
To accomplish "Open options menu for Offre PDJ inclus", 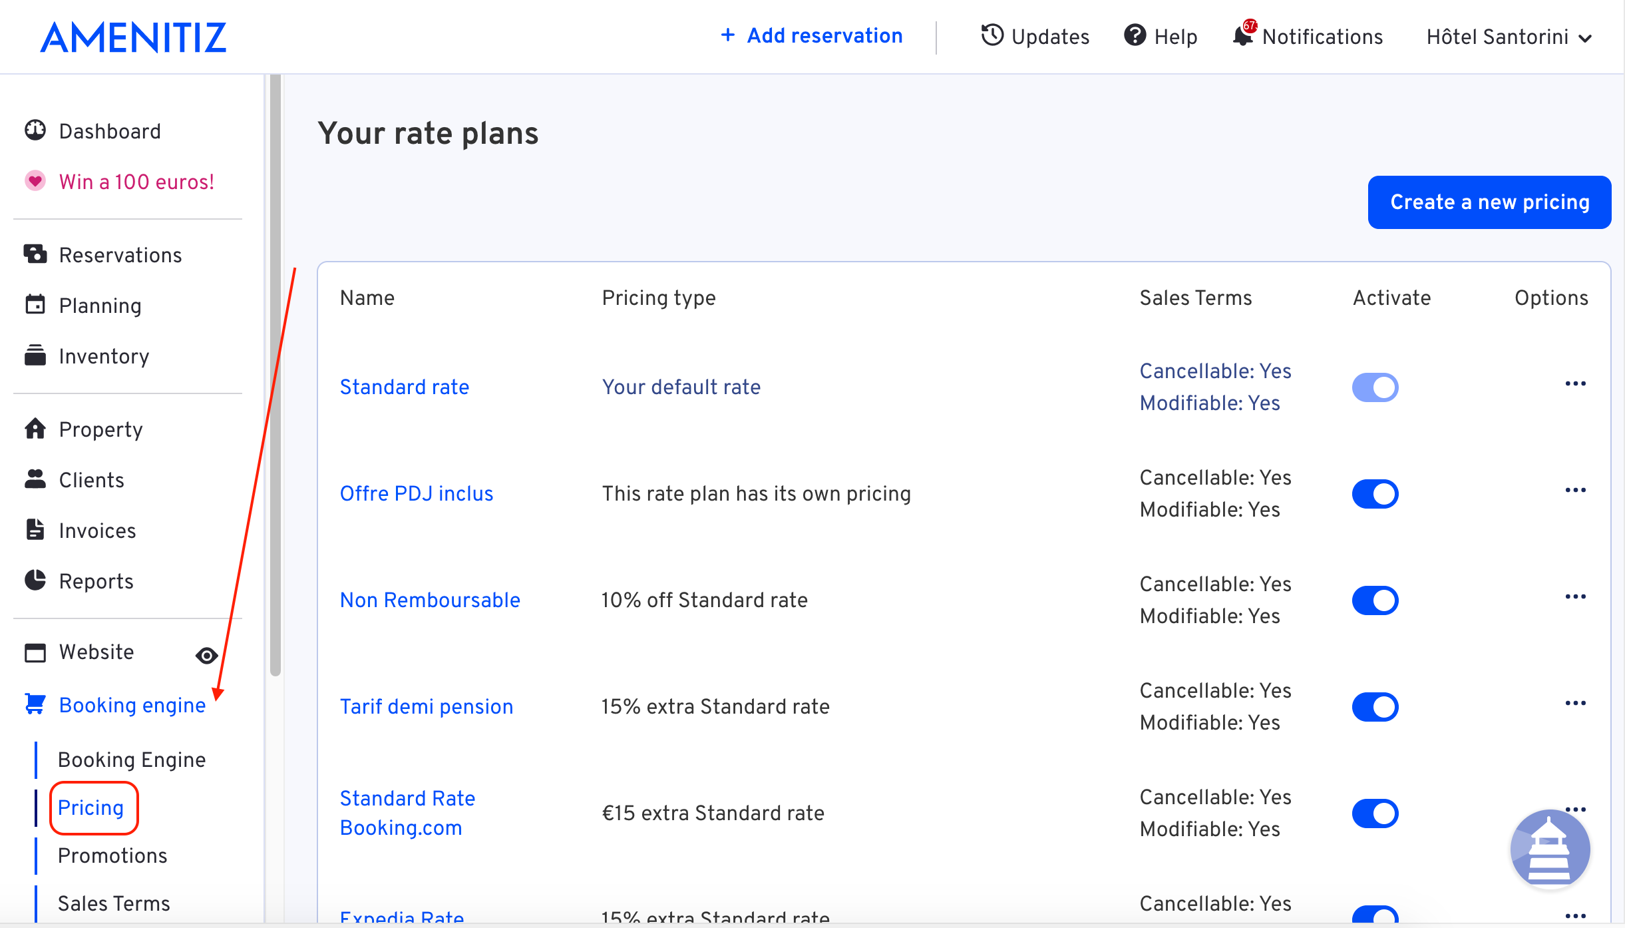I will point(1576,491).
